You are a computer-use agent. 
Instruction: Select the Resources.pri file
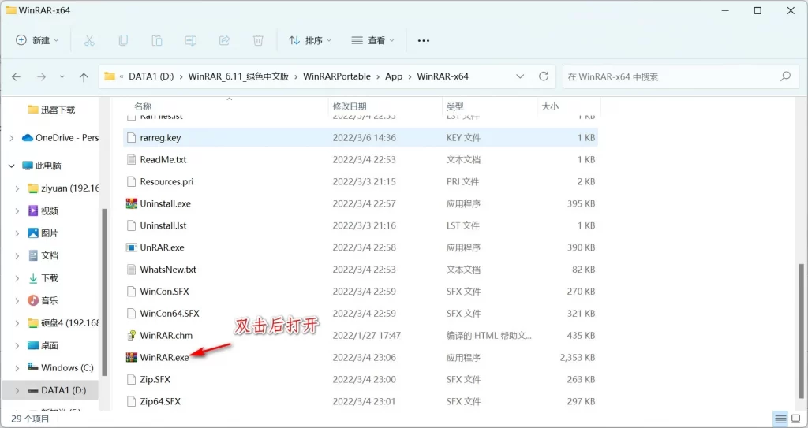pyautogui.click(x=360, y=181)
